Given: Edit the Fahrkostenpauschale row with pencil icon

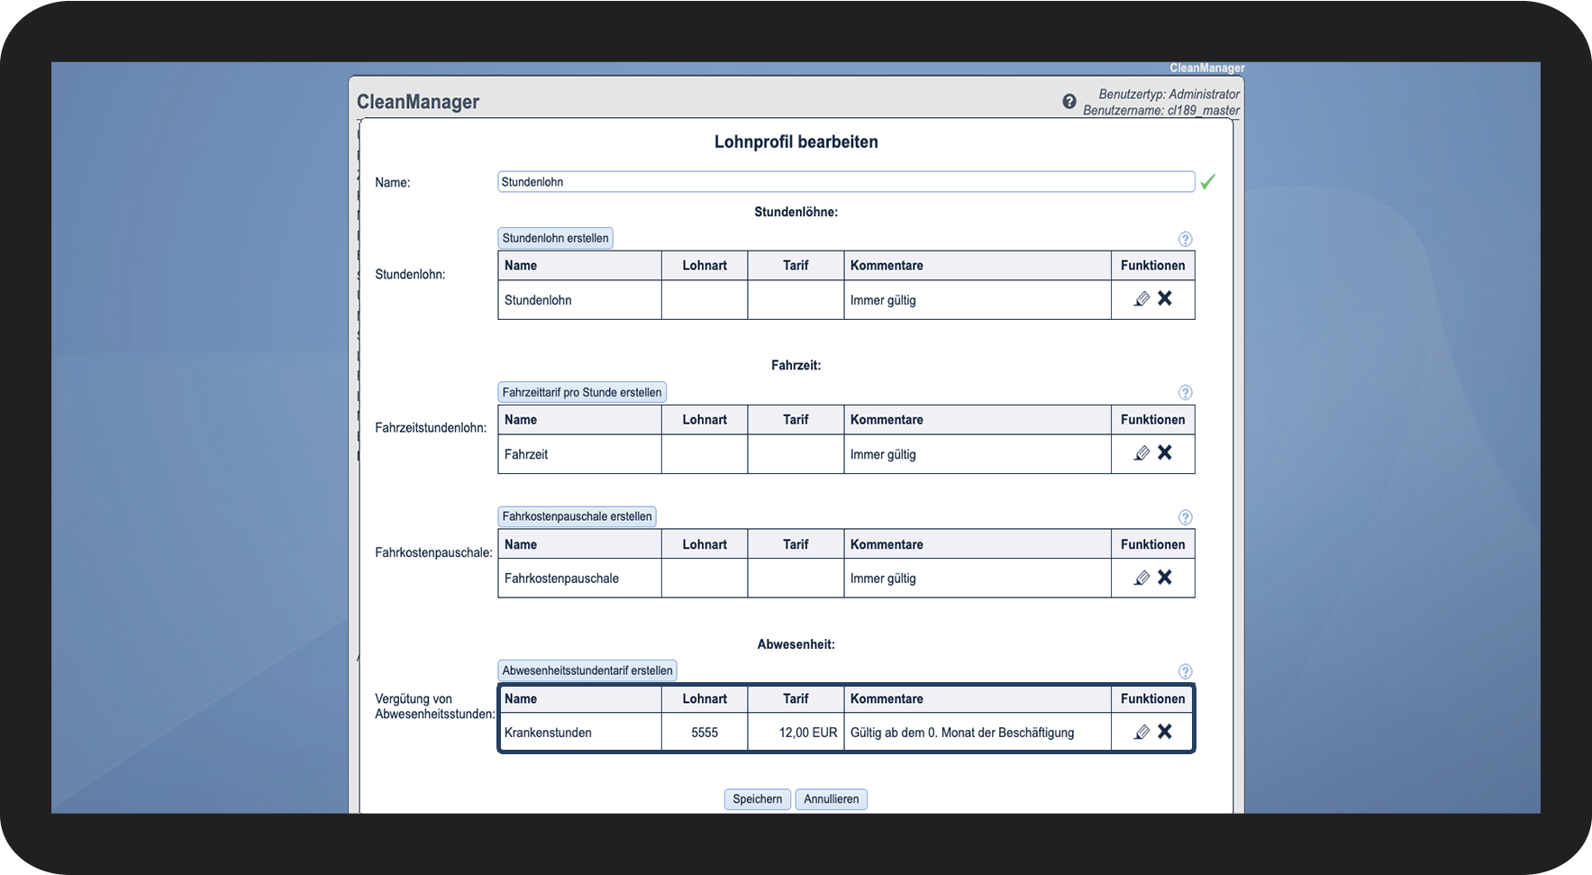Looking at the screenshot, I should pyautogui.click(x=1142, y=578).
